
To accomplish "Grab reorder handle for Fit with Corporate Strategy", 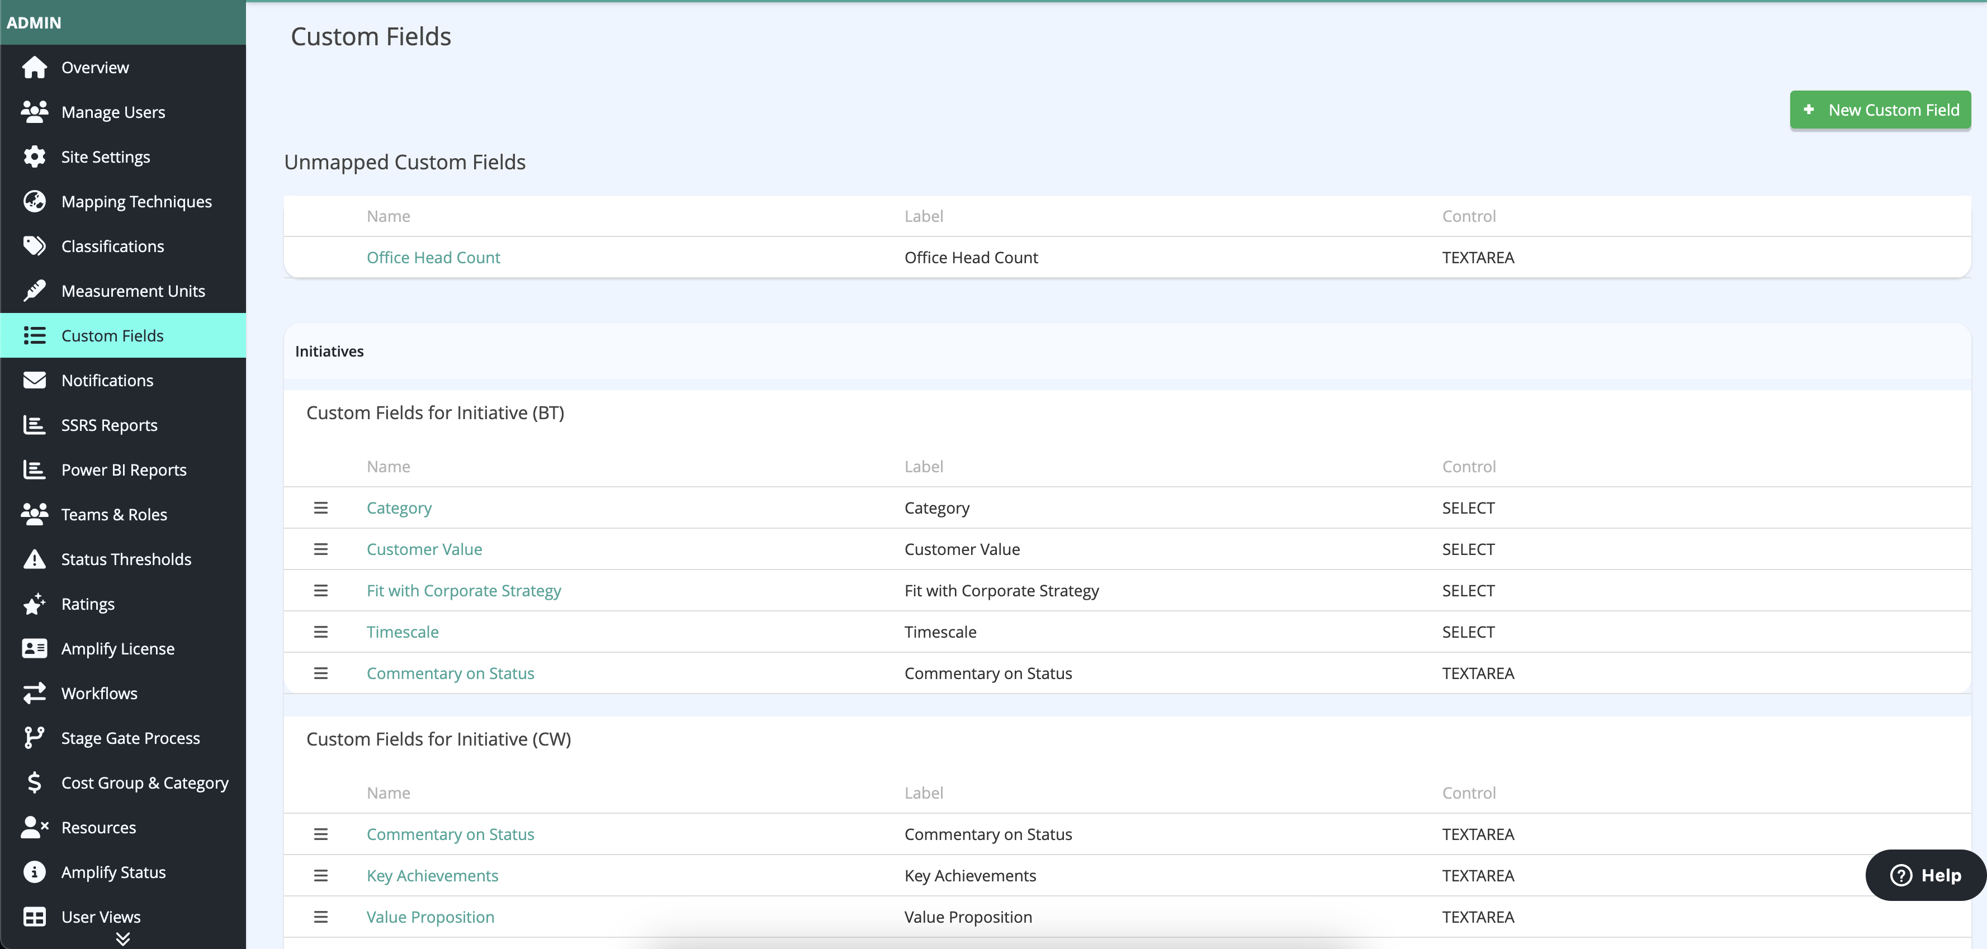I will (x=321, y=591).
